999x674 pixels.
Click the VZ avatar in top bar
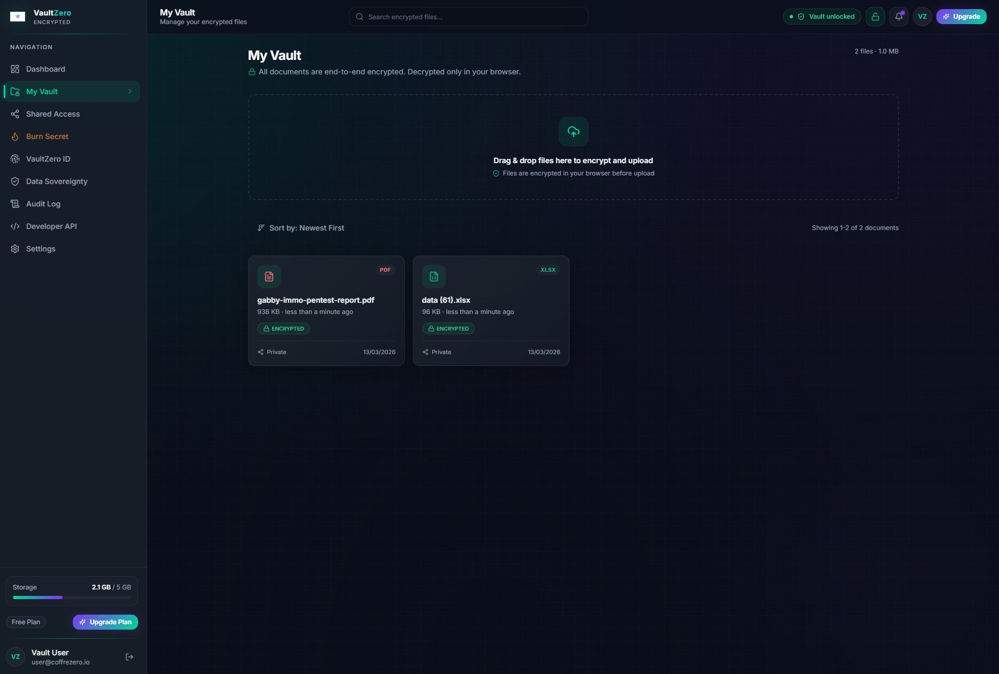pyautogui.click(x=922, y=17)
